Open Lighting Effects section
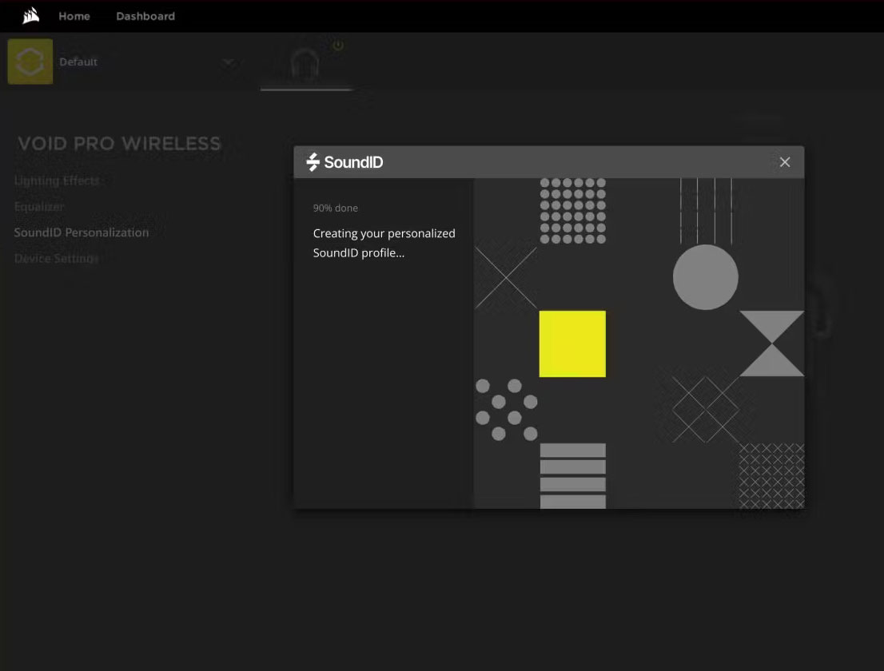Image resolution: width=884 pixels, height=671 pixels. tap(57, 181)
